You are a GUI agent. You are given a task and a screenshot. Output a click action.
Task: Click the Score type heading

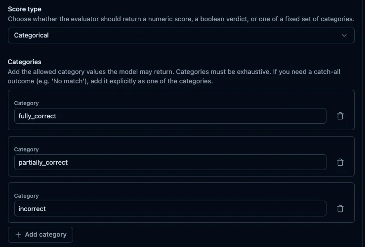[x=24, y=9]
